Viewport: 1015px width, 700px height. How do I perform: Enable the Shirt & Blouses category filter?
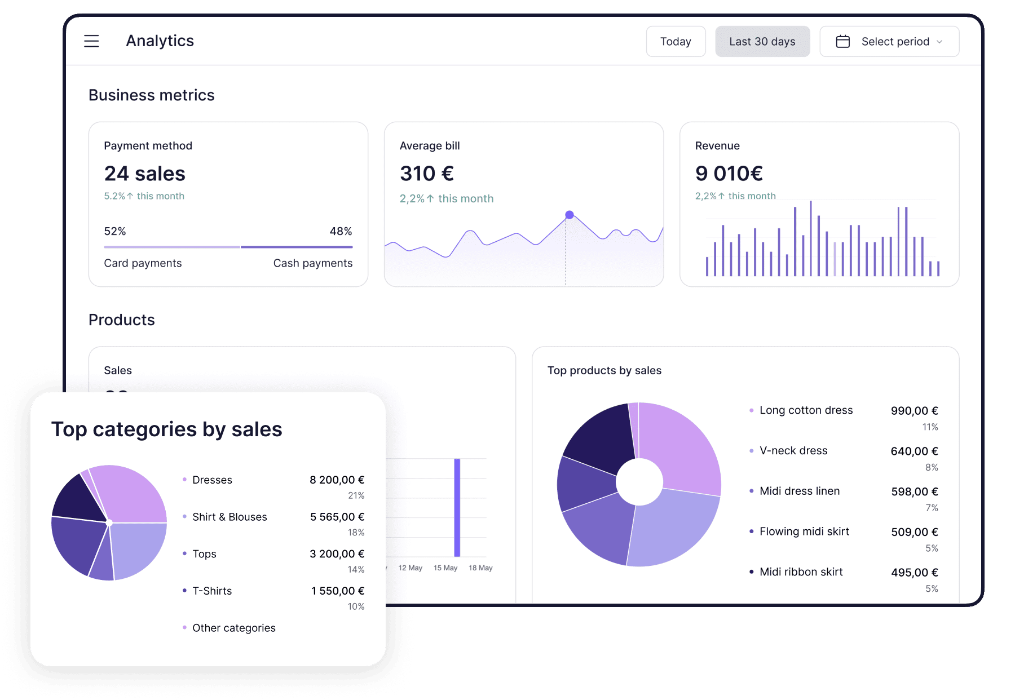click(x=230, y=516)
